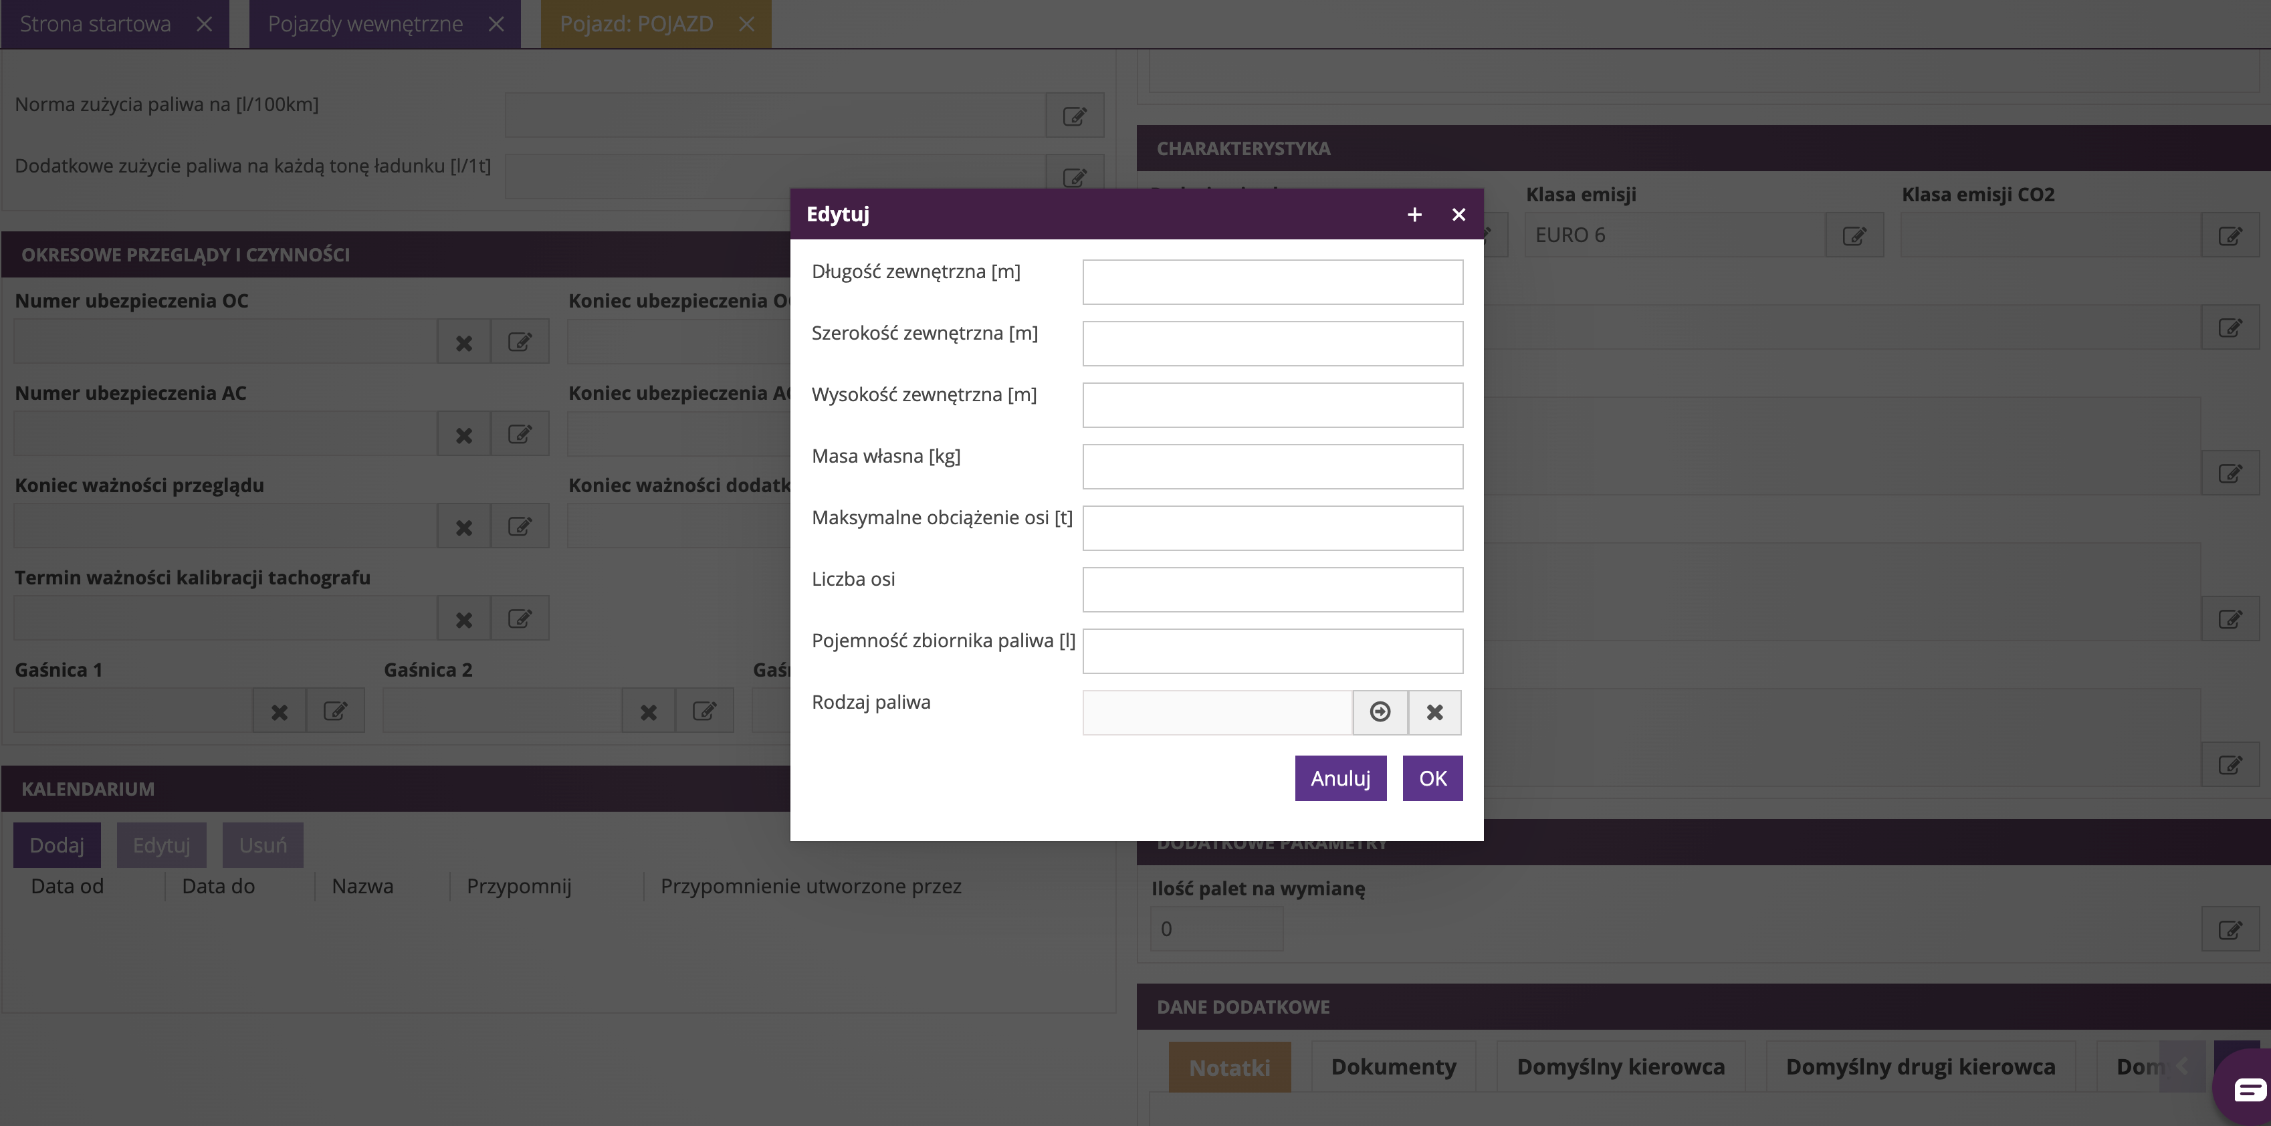2271x1126 pixels.
Task: Clear the Rodzaj paliwa field with X icon
Action: pyautogui.click(x=1434, y=711)
